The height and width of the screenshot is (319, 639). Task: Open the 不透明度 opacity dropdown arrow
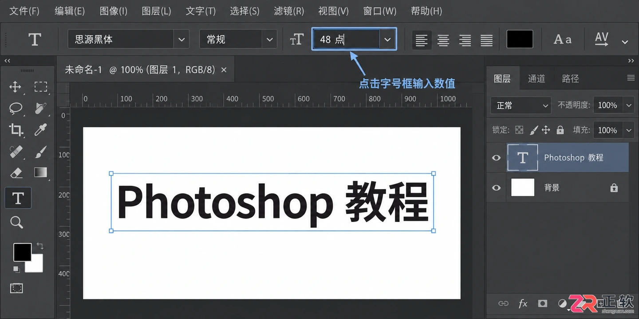point(629,105)
